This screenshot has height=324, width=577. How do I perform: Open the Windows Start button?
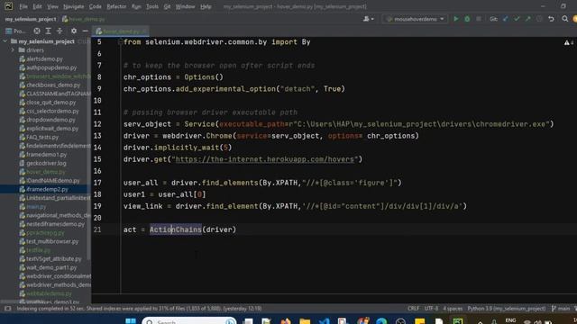pos(131,321)
